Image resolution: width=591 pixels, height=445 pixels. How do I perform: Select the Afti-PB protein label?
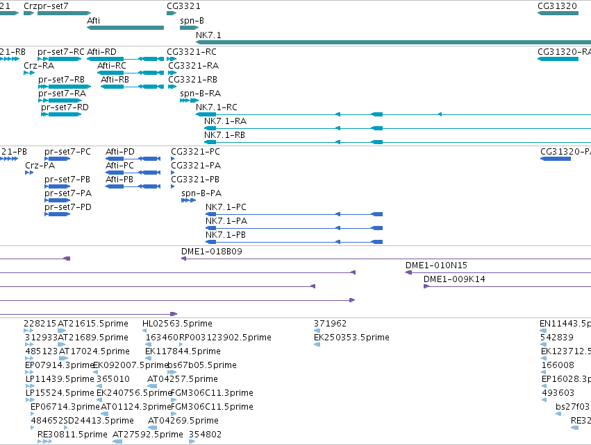click(119, 180)
